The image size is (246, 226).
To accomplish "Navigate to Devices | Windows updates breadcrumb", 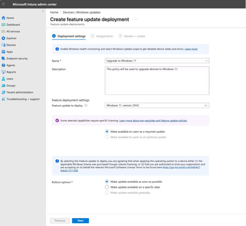I will pos(81,12).
